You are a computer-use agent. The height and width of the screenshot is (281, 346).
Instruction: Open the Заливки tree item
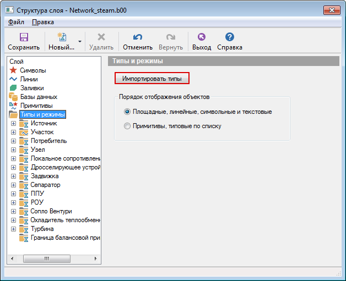click(31, 88)
